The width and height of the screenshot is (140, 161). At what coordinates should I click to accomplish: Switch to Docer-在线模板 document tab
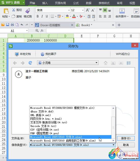[x=54, y=25]
